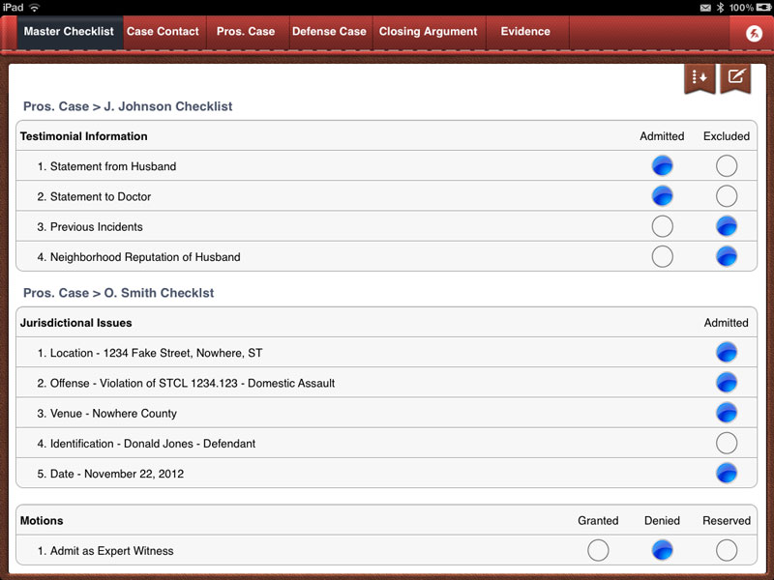Open the Case Contact section
Screen dimensions: 774x580
point(163,31)
